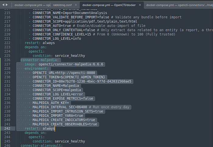Image resolution: width=213 pixels, height=147 pixels.
Task: Place cursor on connector-malpedia: key
Action: tap(40, 60)
